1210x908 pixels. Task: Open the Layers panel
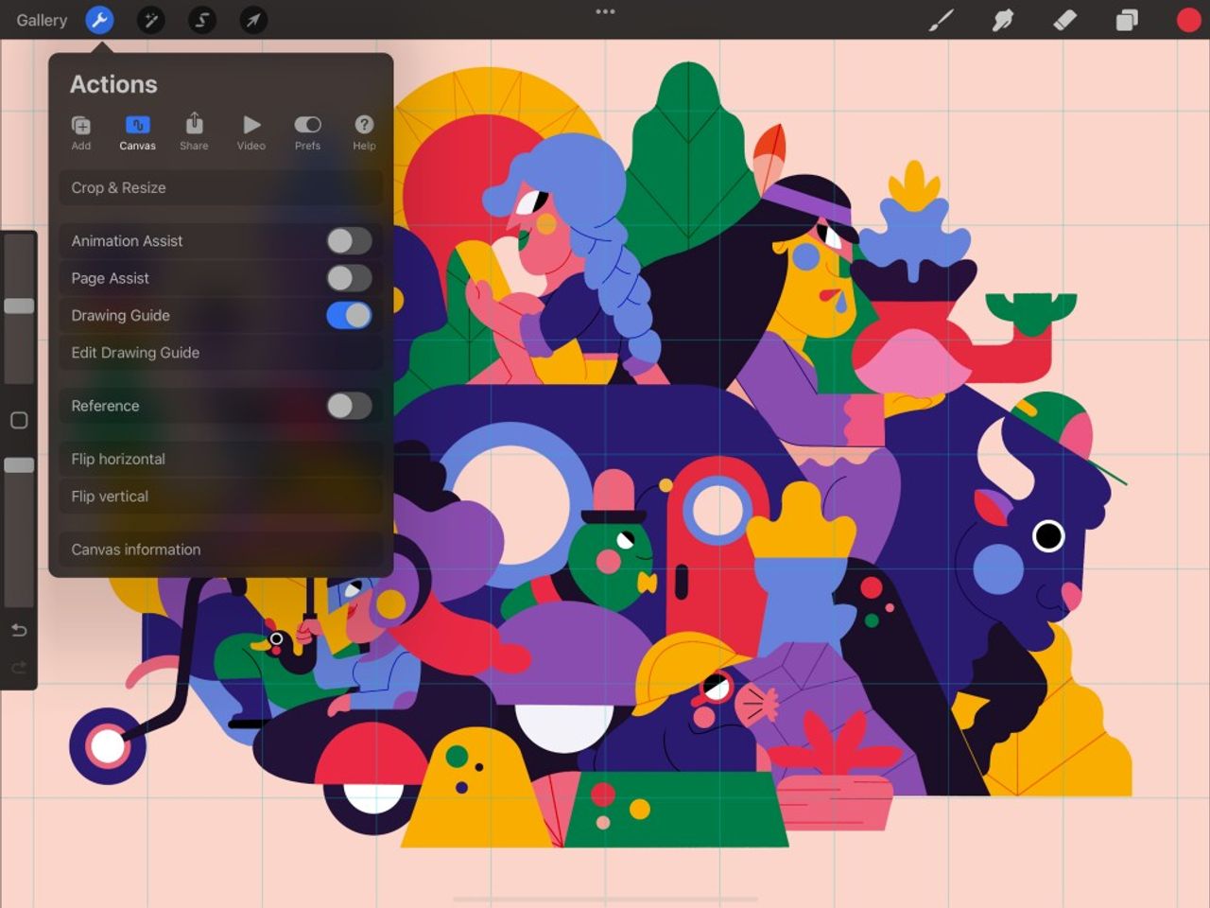pos(1125,19)
